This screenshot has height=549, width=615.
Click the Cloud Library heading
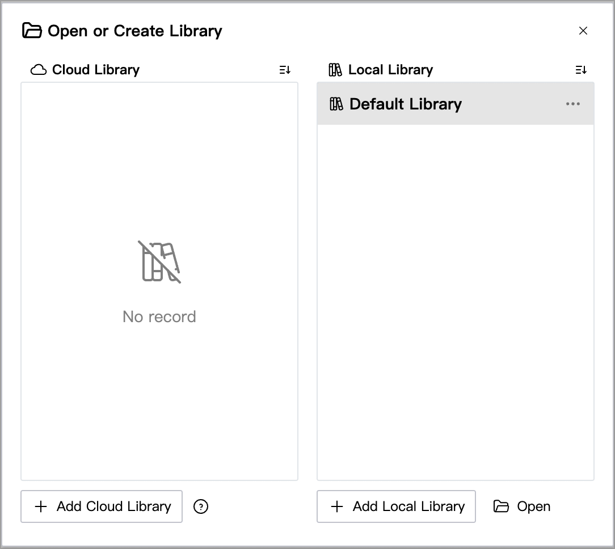coord(96,70)
